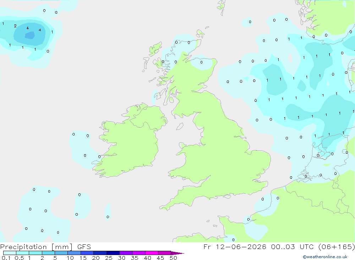The image size is (355, 260).
Task: Click the 'Precipitation [mm]' title text
Action: tap(36, 247)
